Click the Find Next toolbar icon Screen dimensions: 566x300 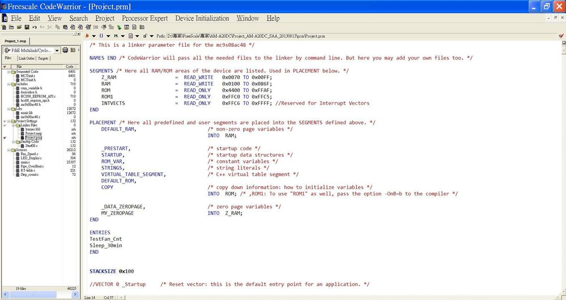80,27
